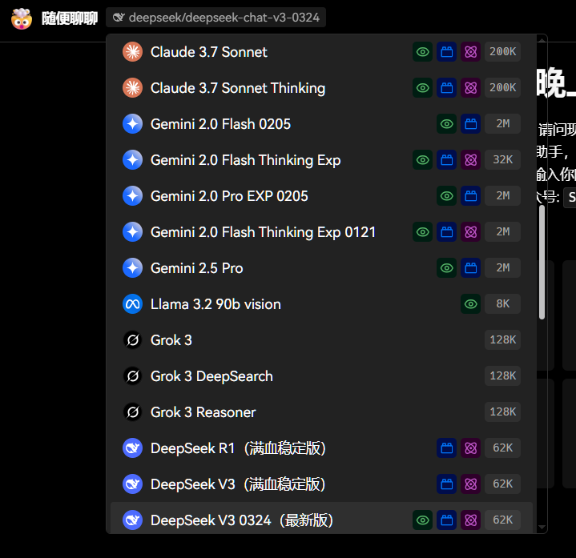Click reasoning atom icon on Claude Sonnet Thinking
This screenshot has height=558, width=576.
(470, 88)
